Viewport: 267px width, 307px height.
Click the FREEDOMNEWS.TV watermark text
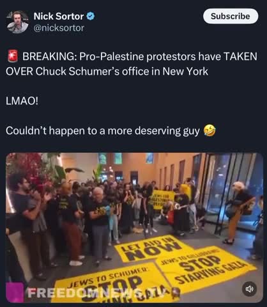97,293
